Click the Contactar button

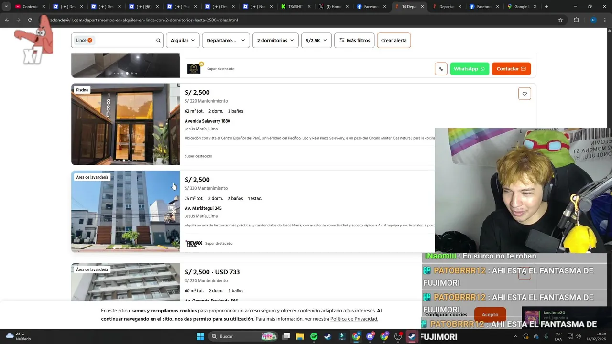(511, 69)
